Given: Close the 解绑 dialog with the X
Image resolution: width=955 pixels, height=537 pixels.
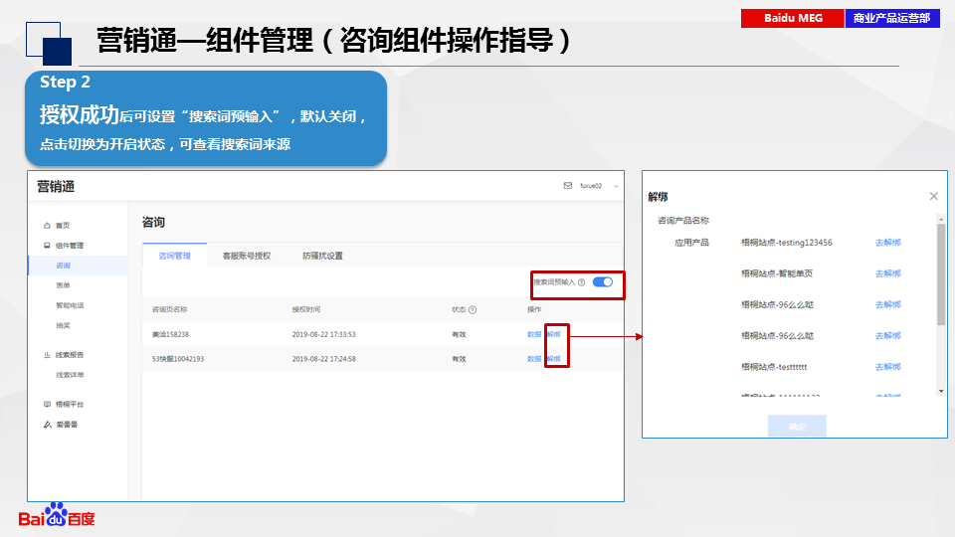Looking at the screenshot, I should coord(934,196).
